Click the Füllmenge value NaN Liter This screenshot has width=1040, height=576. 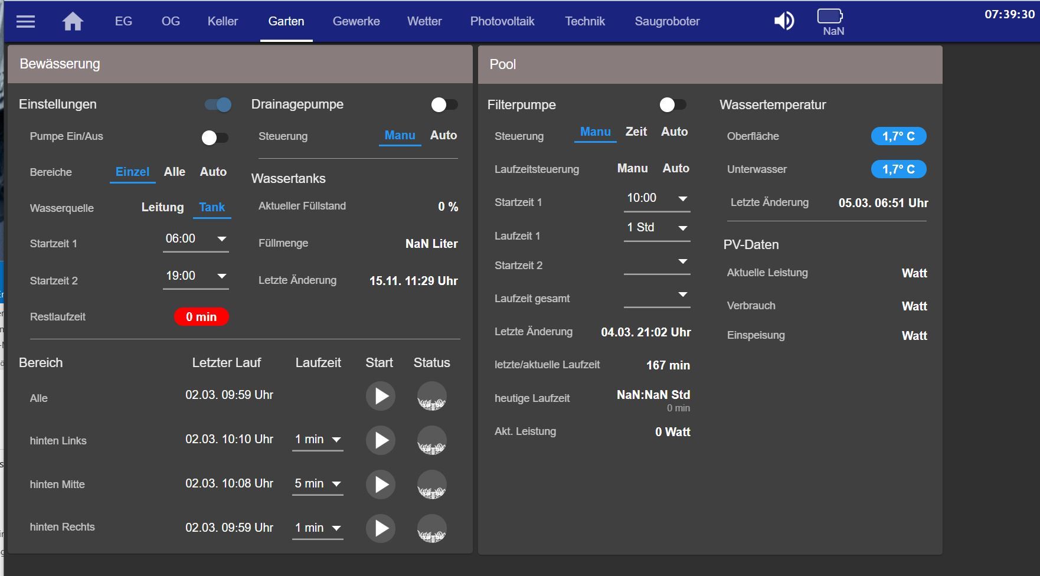[x=431, y=244]
